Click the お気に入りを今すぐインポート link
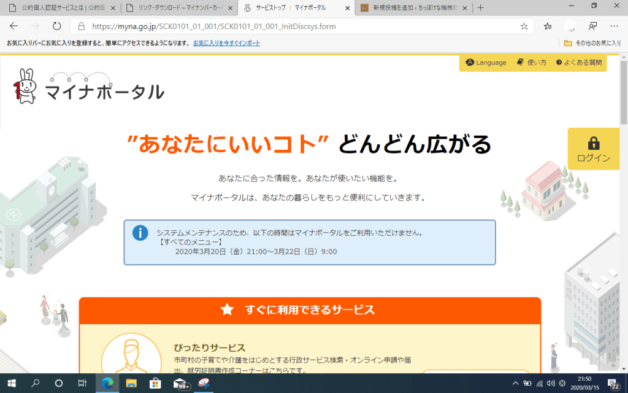Viewport: 628px width, 393px height. pos(227,43)
